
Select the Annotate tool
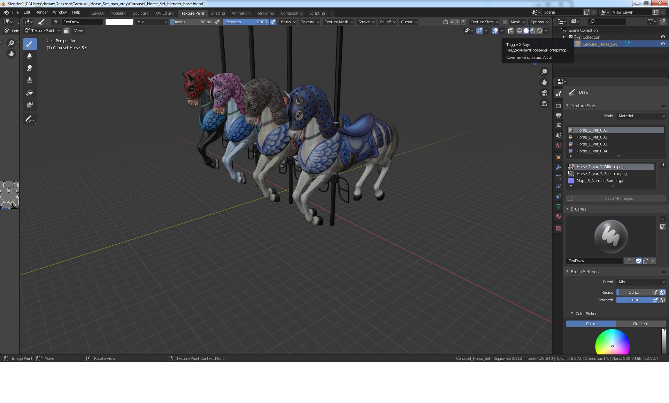pos(30,119)
